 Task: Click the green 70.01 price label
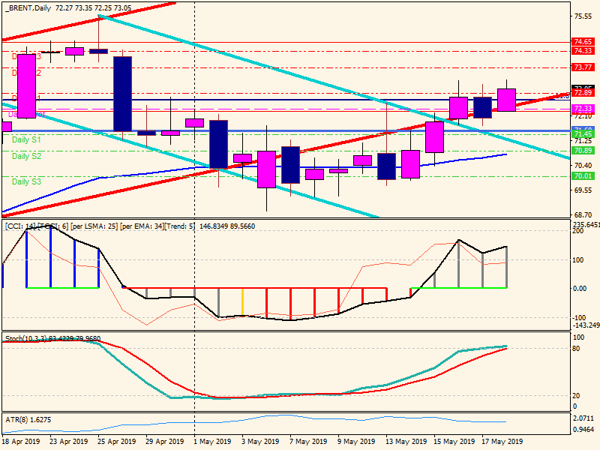click(583, 176)
